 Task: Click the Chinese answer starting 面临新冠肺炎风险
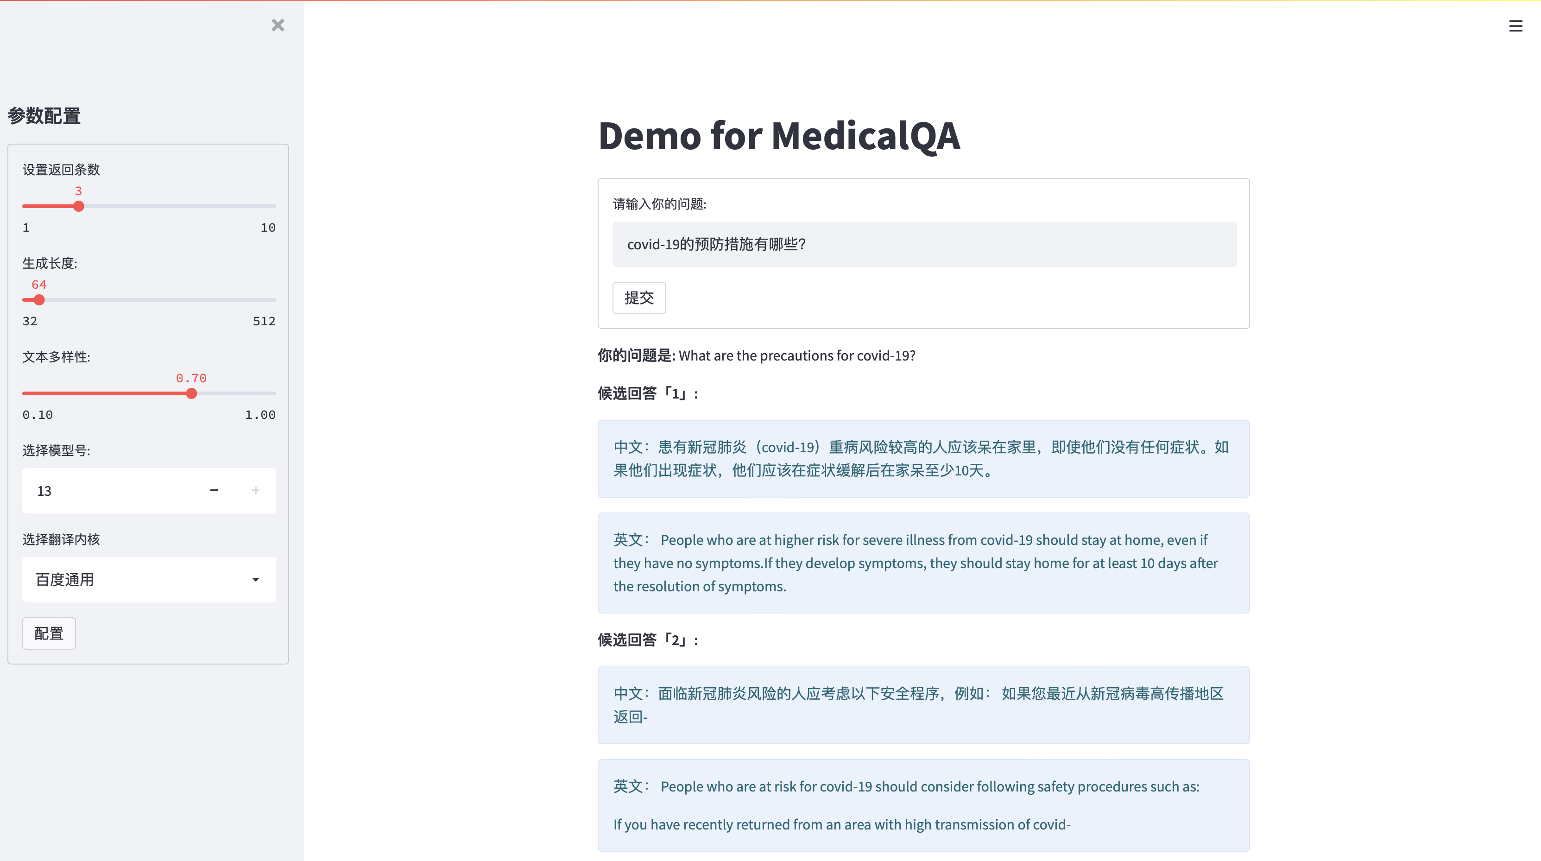click(923, 705)
